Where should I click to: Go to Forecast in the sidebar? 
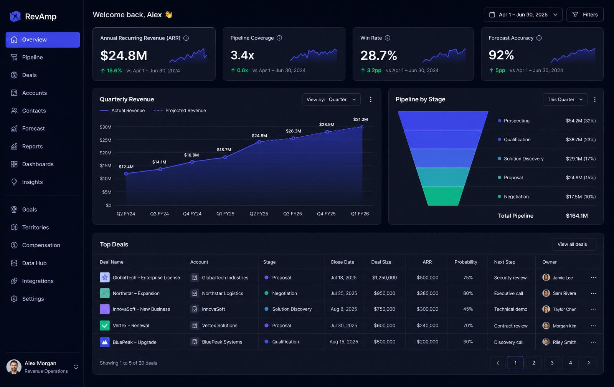[43, 128]
